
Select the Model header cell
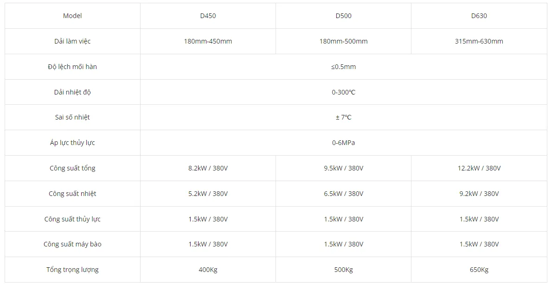[72, 16]
